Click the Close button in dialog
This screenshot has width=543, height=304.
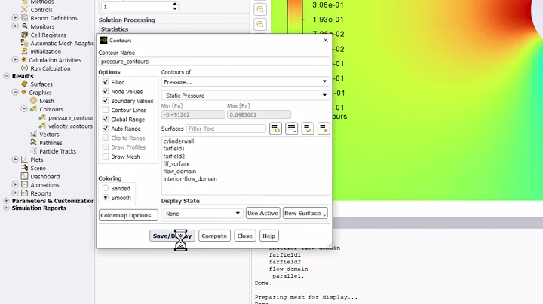[x=245, y=236]
